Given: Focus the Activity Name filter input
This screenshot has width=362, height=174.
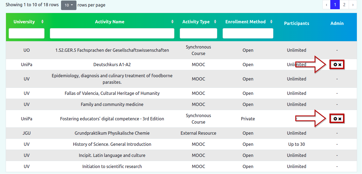Looking at the screenshot, I should 112,33.
